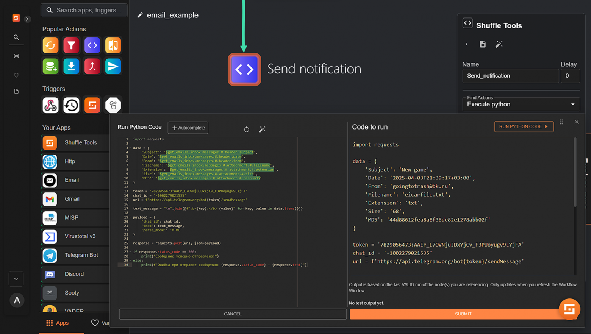Click the webhook trigger icon

[50, 105]
